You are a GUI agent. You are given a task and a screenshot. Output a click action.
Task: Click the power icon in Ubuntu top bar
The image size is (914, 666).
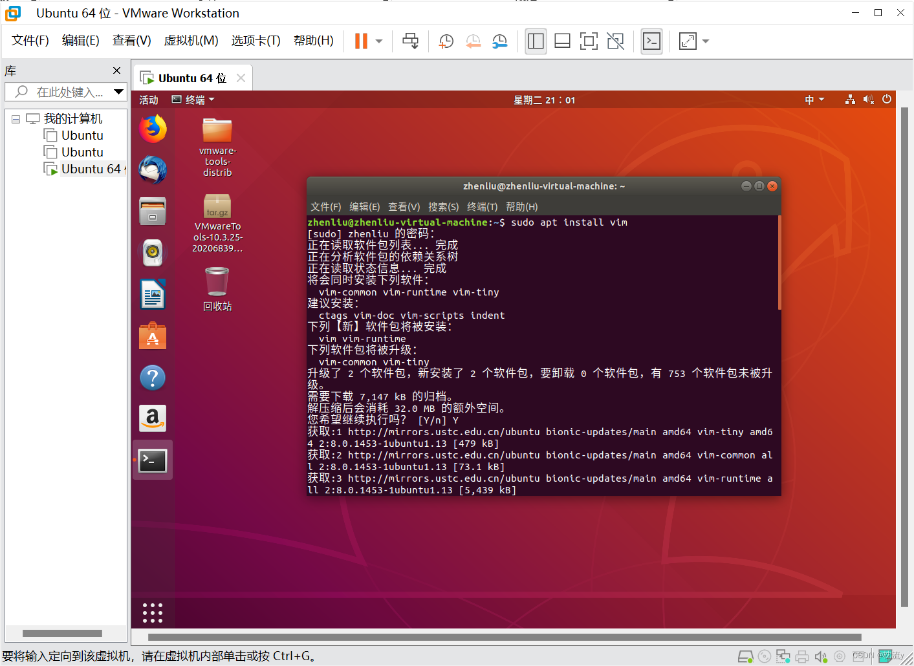[887, 100]
